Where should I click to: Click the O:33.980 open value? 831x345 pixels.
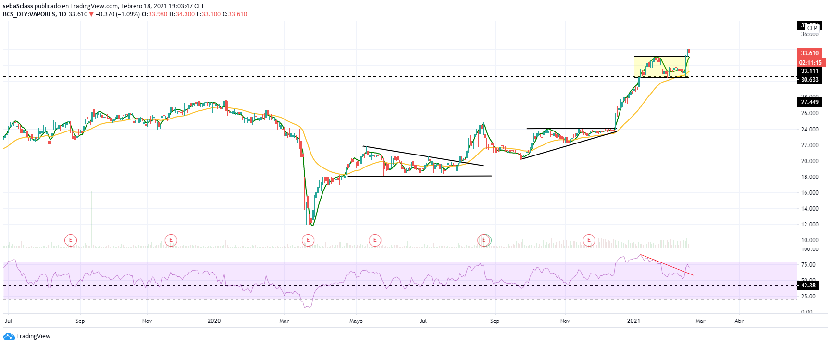(x=155, y=14)
